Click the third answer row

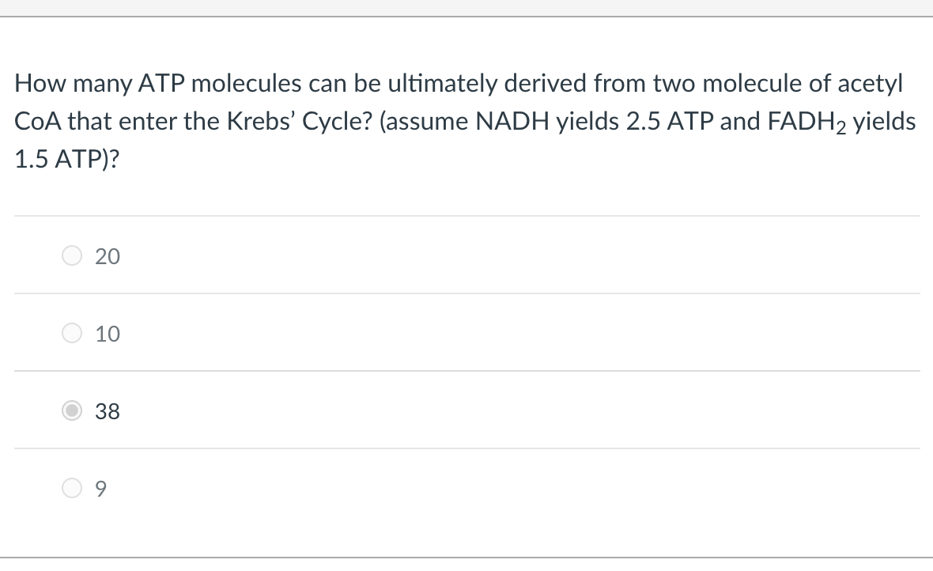316,410
